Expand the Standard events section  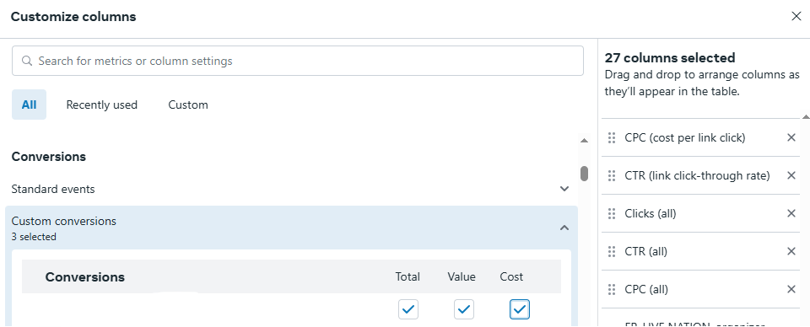click(564, 189)
